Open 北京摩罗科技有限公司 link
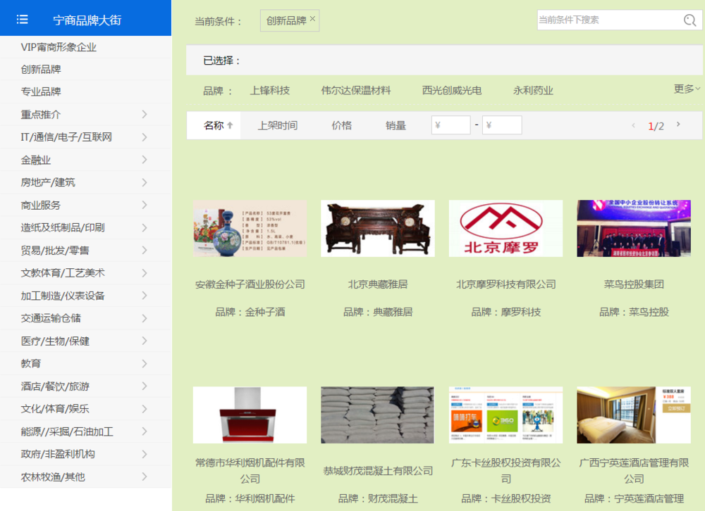The width and height of the screenshot is (705, 511). click(505, 284)
